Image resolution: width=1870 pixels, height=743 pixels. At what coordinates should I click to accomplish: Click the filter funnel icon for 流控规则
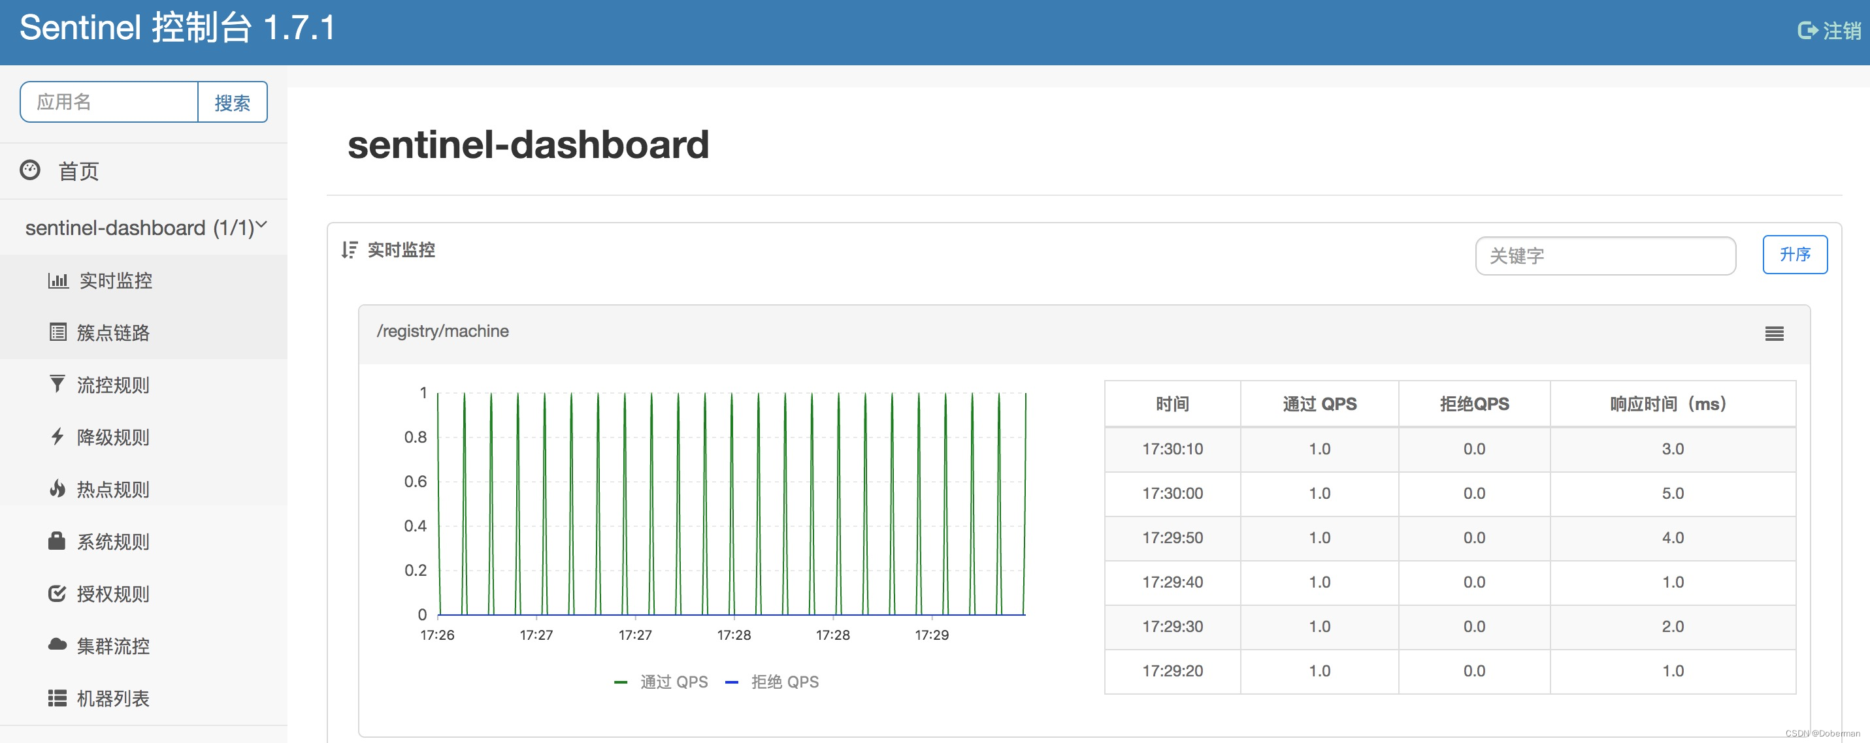(x=57, y=384)
